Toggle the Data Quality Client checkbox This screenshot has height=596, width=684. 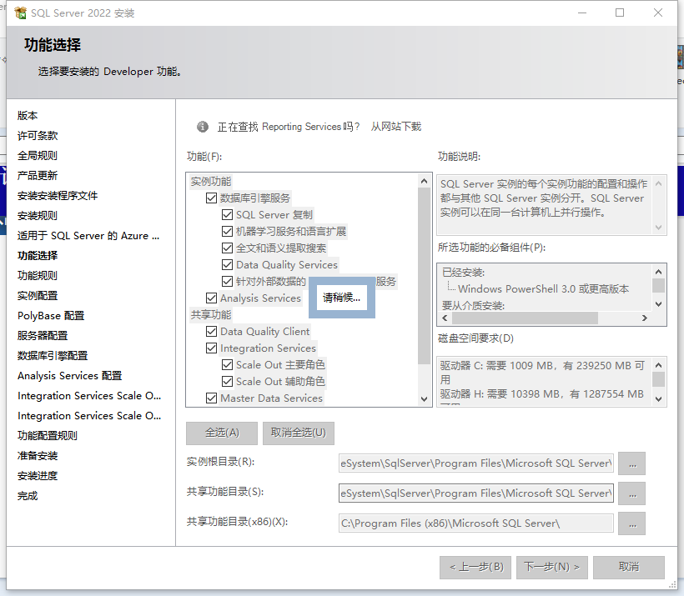[x=212, y=332]
